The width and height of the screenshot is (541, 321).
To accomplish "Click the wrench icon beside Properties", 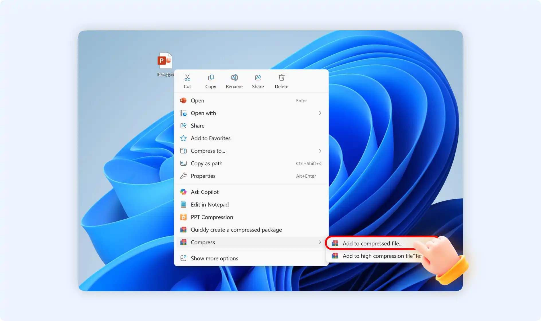I will (x=183, y=176).
